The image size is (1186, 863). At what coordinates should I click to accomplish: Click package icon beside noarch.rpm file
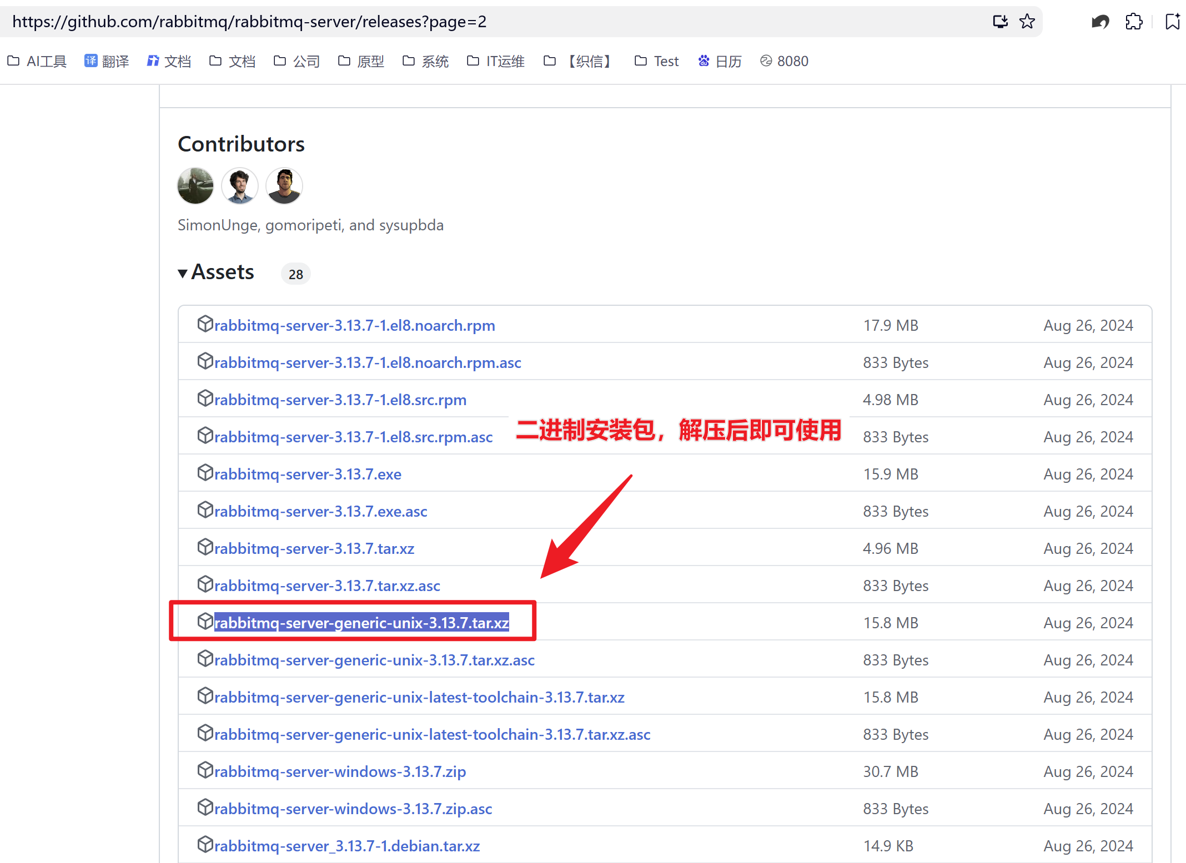click(x=205, y=324)
